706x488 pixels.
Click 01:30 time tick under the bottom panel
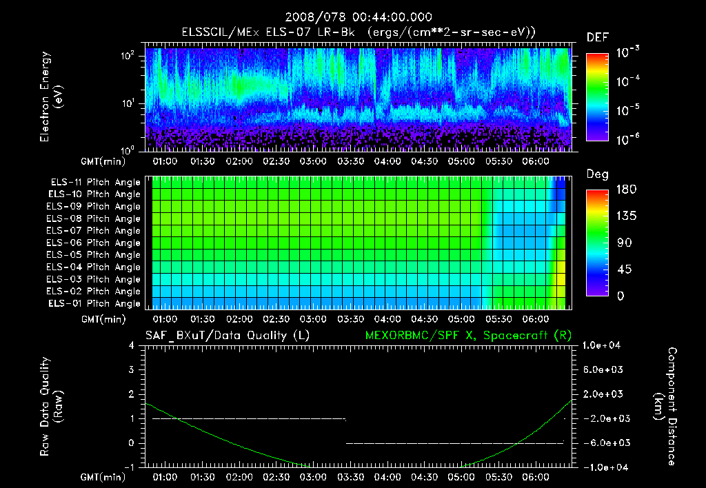202,477
